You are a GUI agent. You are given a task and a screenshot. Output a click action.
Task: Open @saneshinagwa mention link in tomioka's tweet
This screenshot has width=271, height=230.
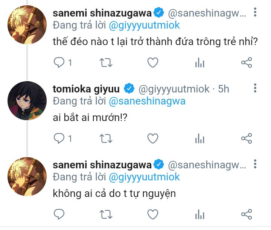pyautogui.click(x=147, y=101)
